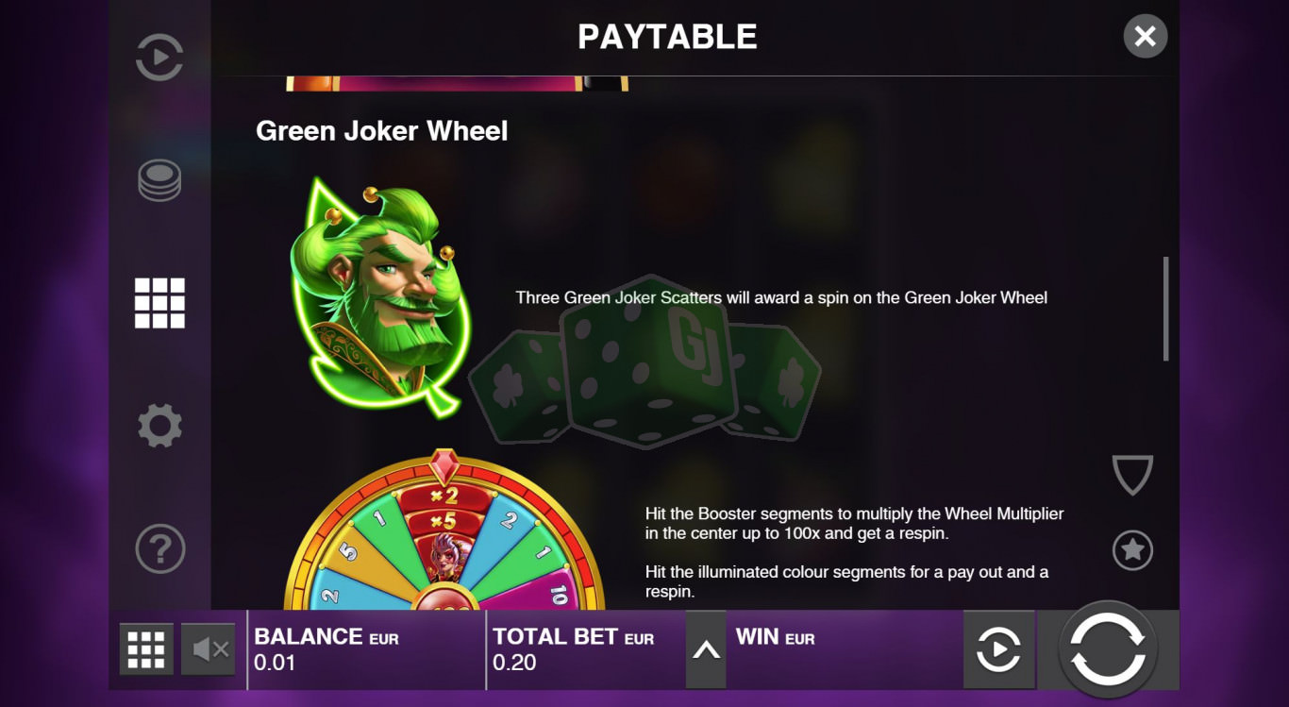Open the bottom bar grid menu

[x=146, y=649]
